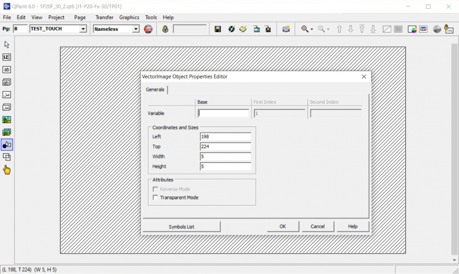
Task: Choose the numeric field tool in left toolbar
Action: (x=7, y=57)
